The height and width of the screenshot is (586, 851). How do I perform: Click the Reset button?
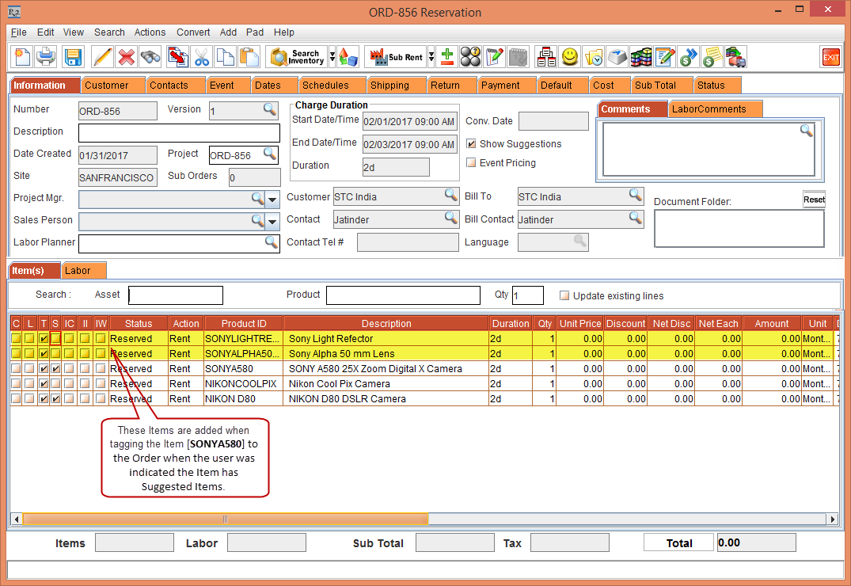click(x=814, y=200)
